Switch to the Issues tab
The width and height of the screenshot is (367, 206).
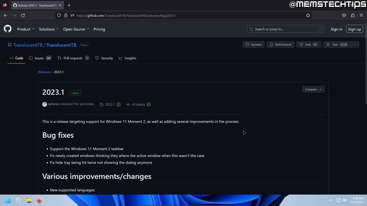40,58
